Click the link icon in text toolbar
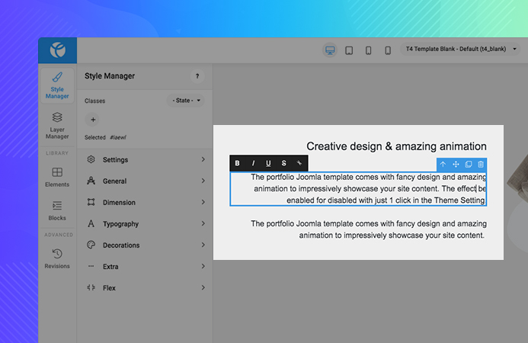 pos(299,163)
